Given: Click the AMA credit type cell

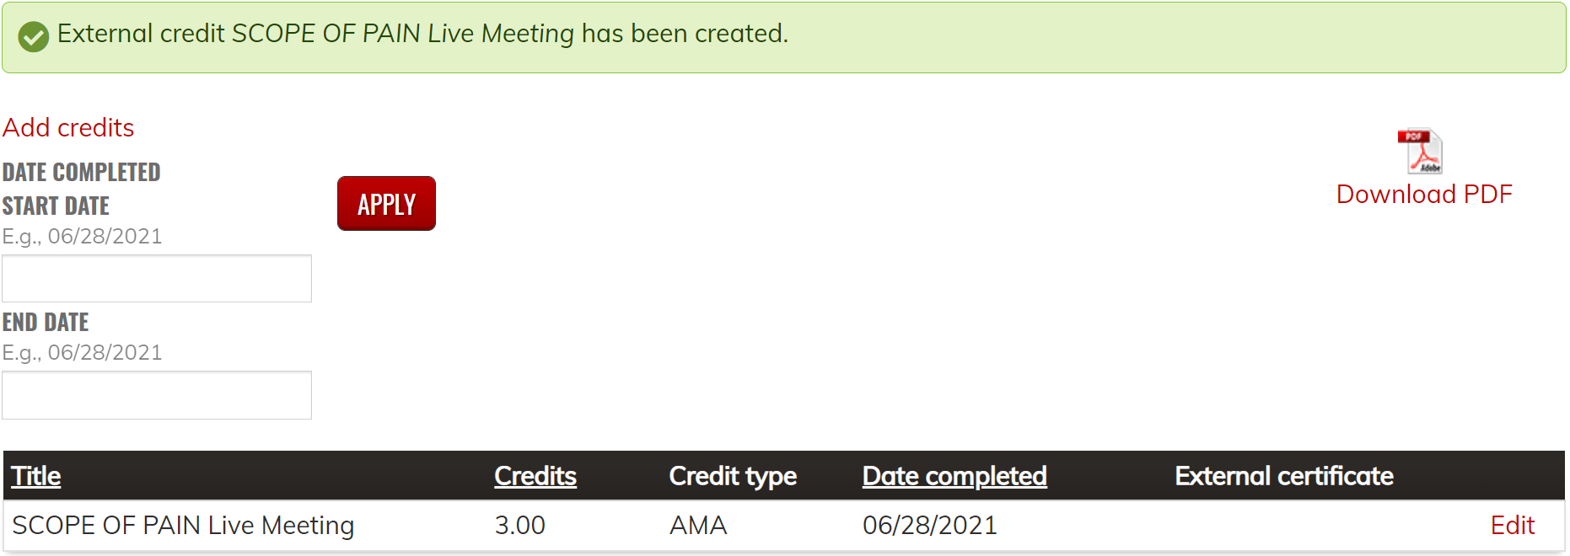Looking at the screenshot, I should pos(697,526).
